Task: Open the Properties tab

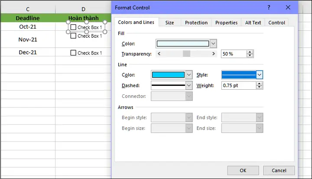Action: click(227, 23)
